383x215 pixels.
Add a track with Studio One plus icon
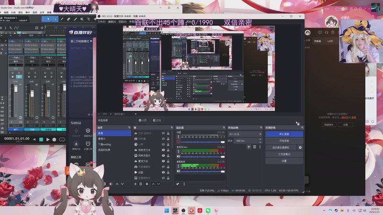click(x=42, y=28)
